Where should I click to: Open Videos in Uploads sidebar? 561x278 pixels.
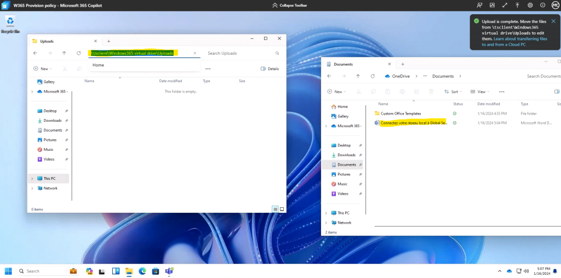point(50,160)
